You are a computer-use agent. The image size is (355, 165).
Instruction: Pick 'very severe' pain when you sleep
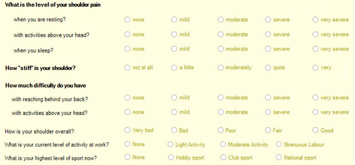[x=315, y=49]
